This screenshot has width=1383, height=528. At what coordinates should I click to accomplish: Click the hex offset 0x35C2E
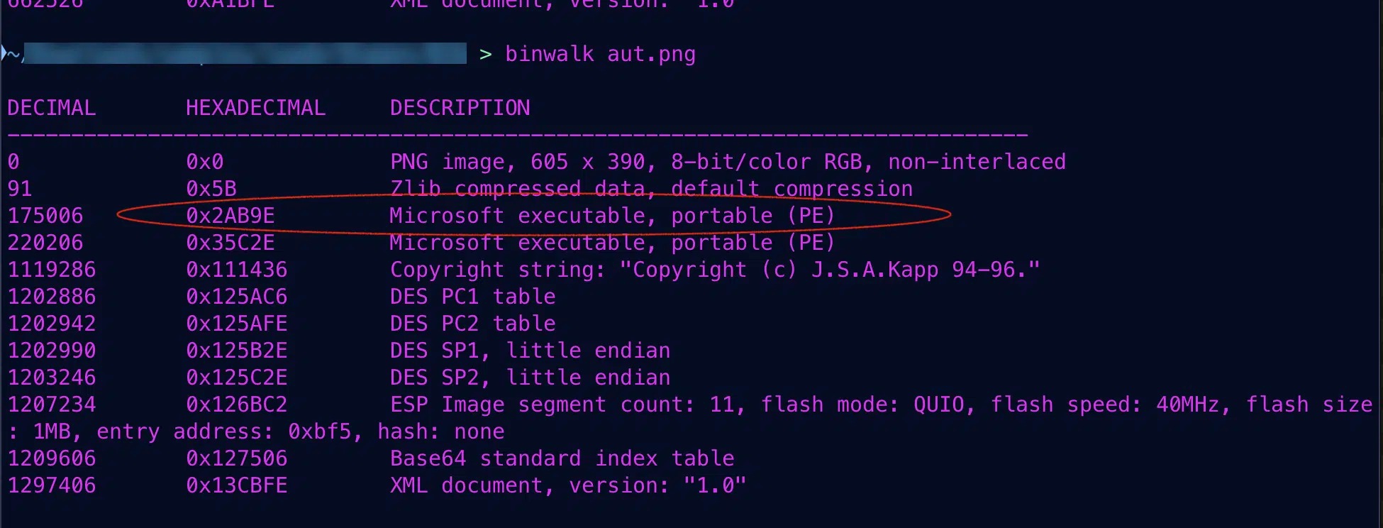[230, 243]
